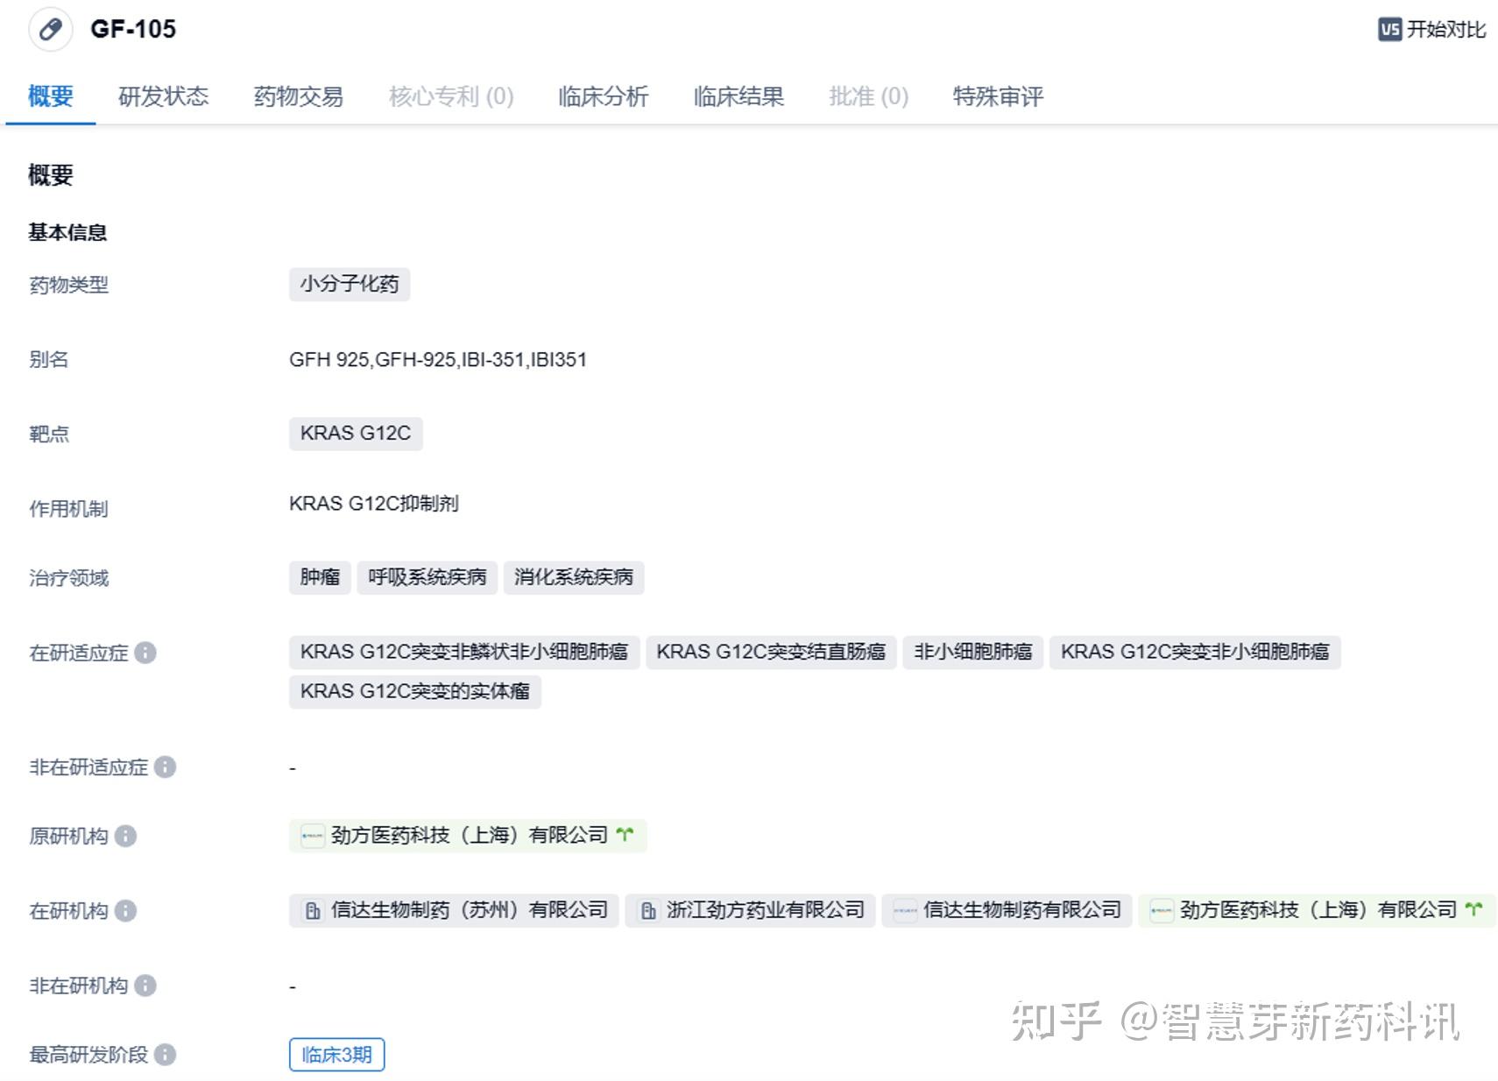This screenshot has width=1498, height=1081.
Task: Click the info icon next to 非在研适应症
Action: [166, 768]
